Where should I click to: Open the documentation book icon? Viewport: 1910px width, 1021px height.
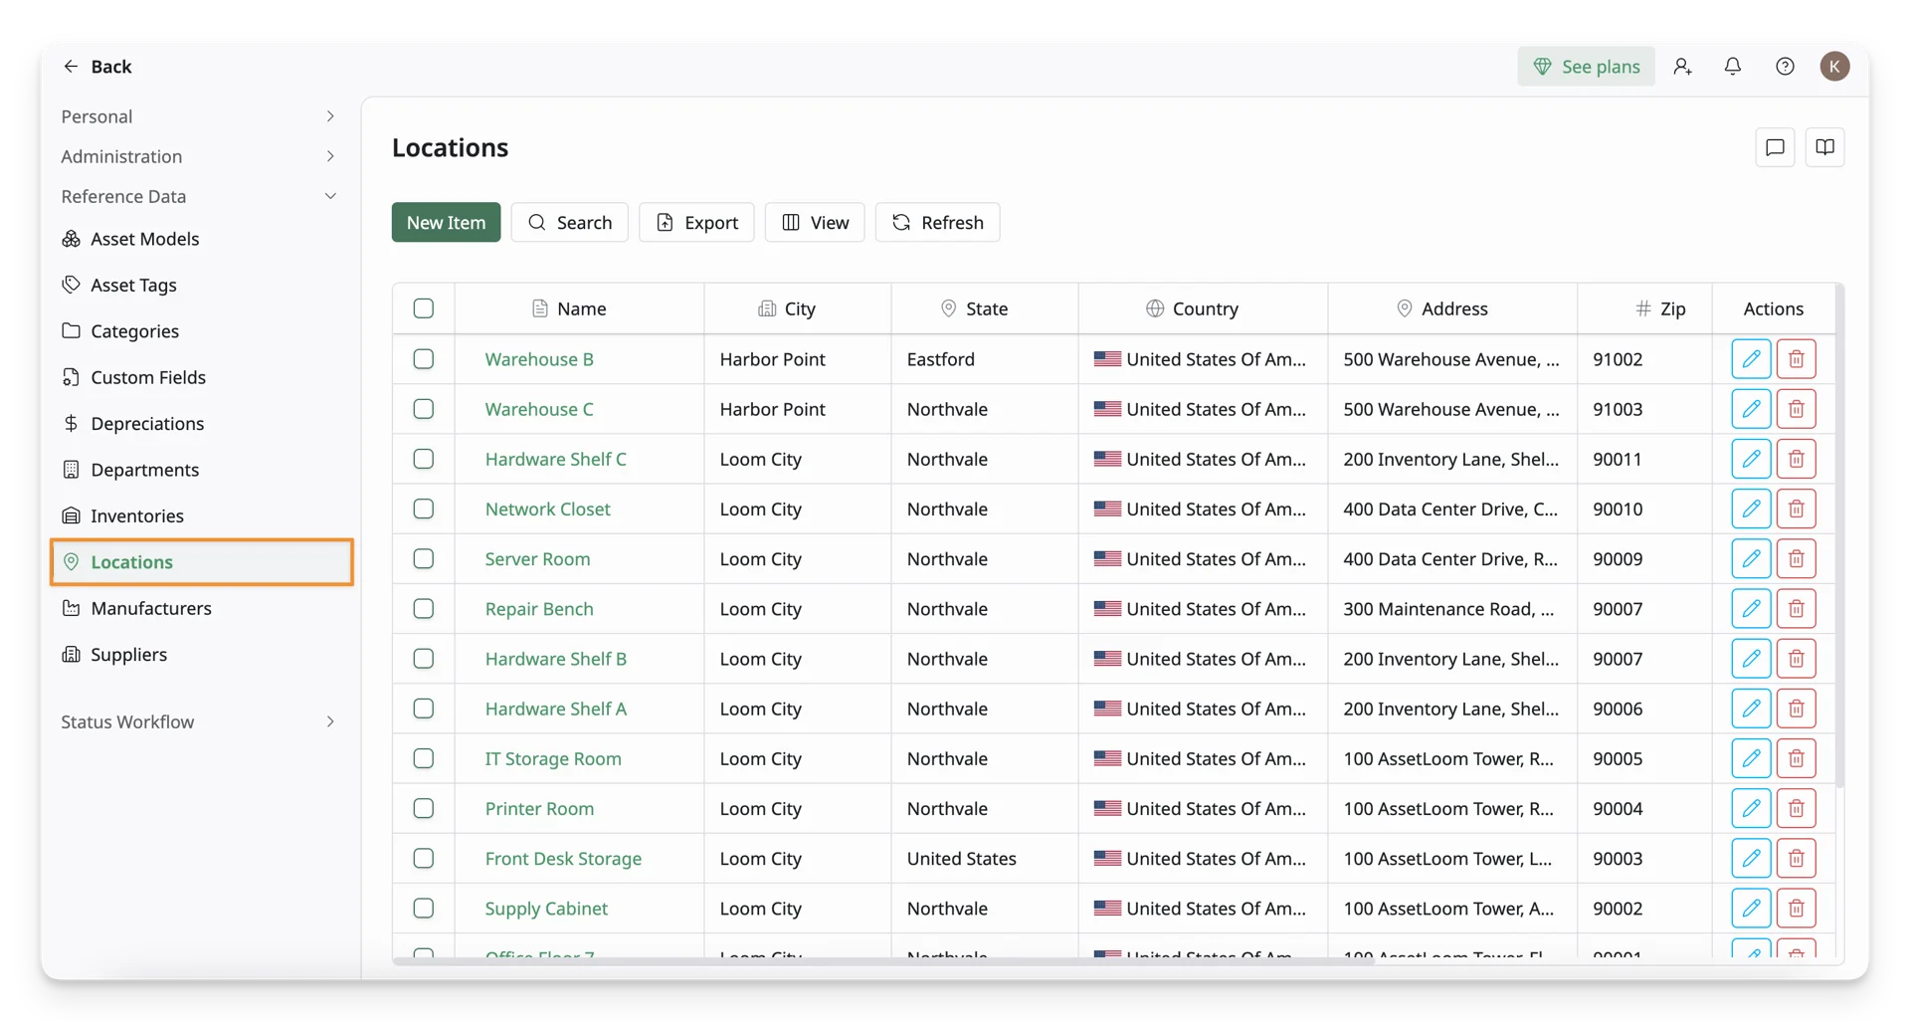pos(1824,147)
